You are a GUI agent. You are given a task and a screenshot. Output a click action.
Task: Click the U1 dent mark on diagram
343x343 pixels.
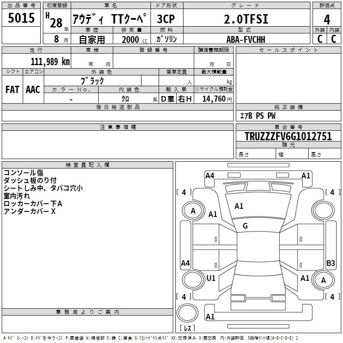click(x=211, y=278)
